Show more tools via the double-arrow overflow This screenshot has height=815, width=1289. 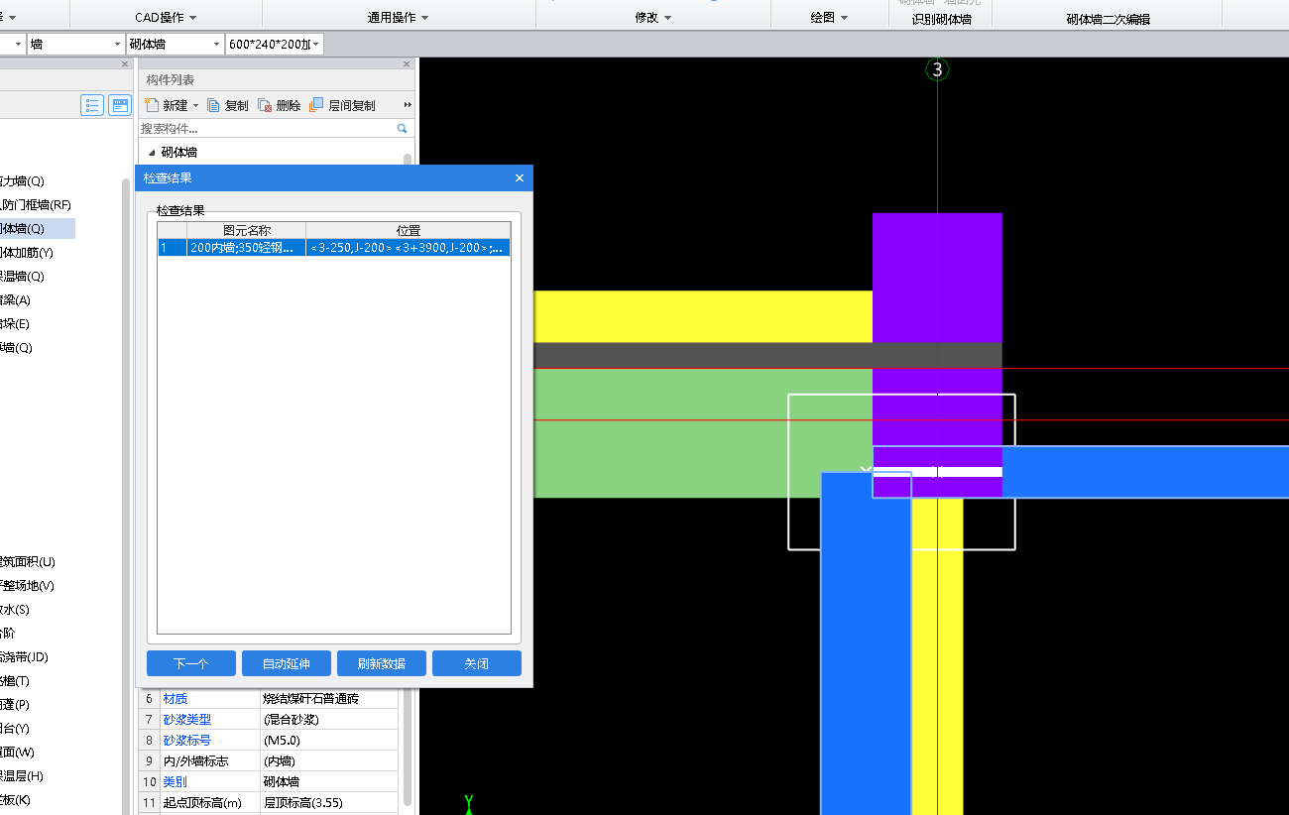(408, 105)
